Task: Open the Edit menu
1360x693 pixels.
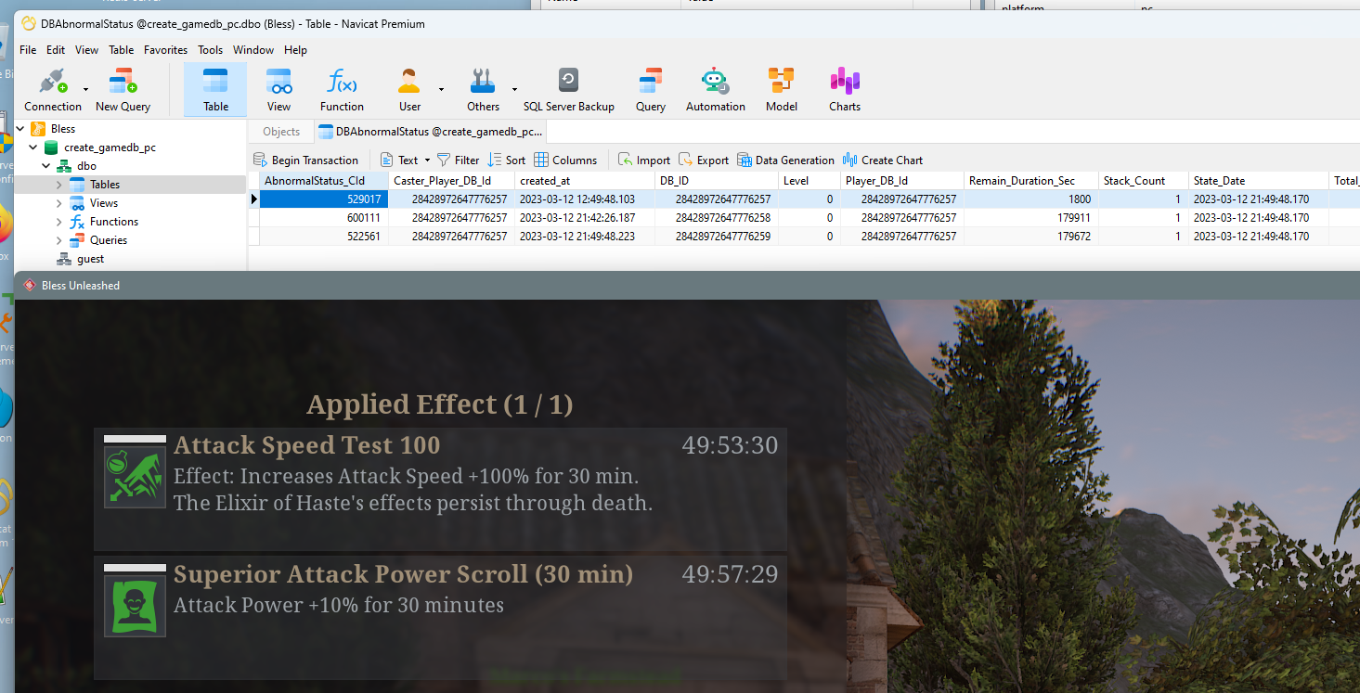Action: [x=56, y=50]
